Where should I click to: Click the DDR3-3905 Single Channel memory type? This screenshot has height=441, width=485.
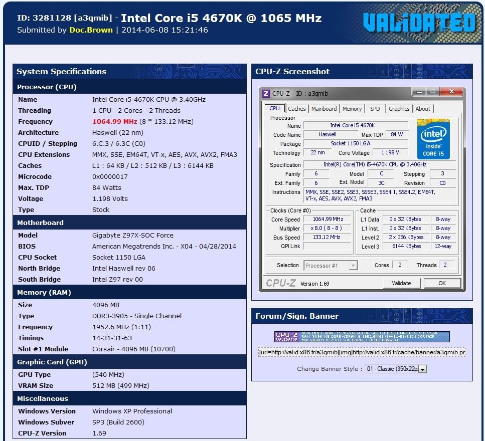pyautogui.click(x=137, y=316)
